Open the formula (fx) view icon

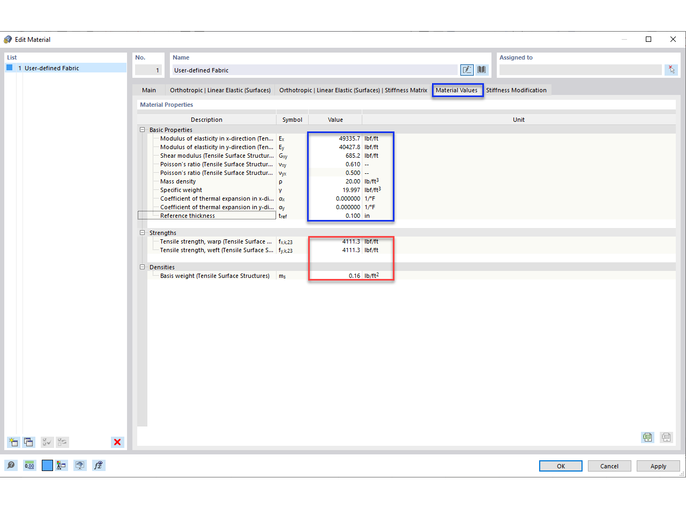click(x=99, y=465)
